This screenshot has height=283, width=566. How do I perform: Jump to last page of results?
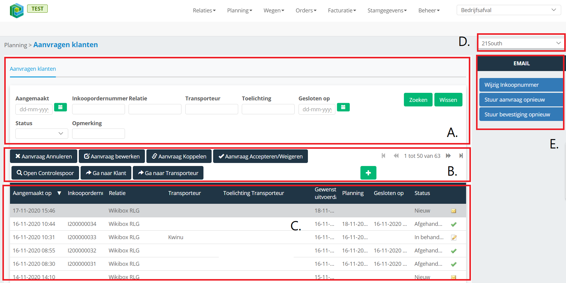click(x=461, y=156)
